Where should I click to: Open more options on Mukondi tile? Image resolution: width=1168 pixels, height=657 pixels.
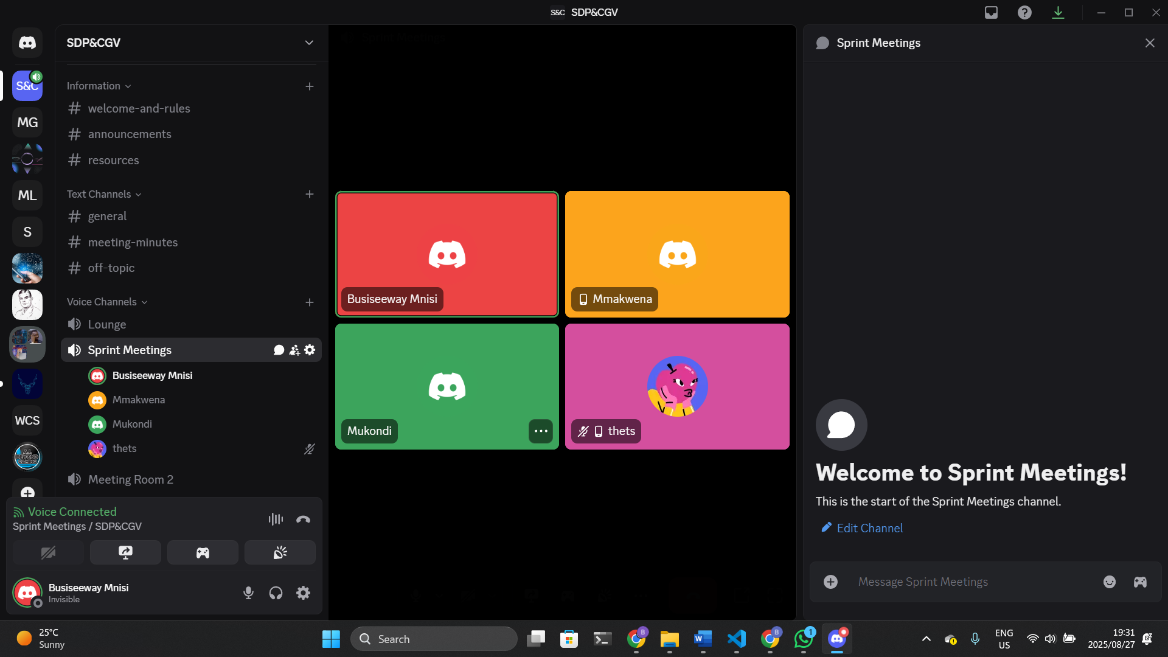541,431
